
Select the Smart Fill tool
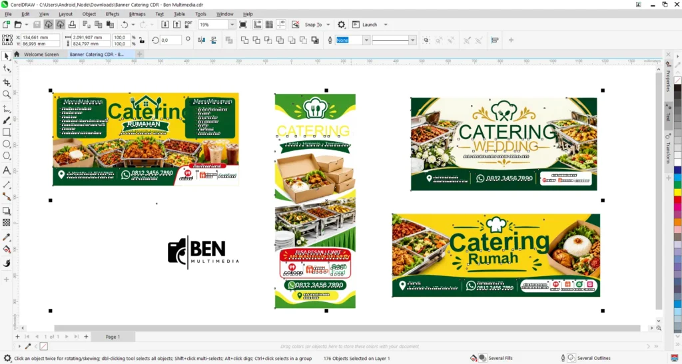(x=7, y=264)
